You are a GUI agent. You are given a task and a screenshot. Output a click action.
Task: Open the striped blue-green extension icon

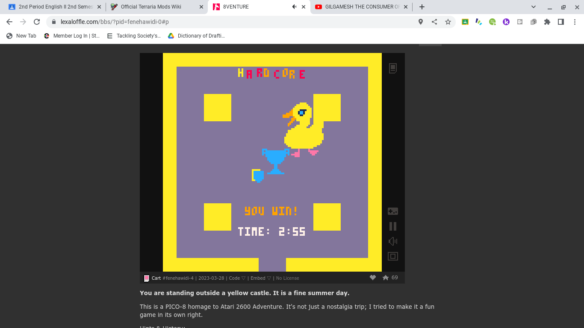pos(479,22)
